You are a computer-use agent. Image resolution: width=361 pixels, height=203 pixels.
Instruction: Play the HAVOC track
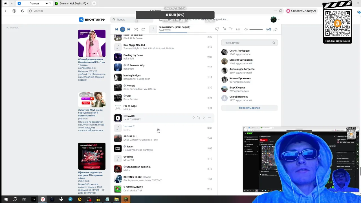pos(118,118)
